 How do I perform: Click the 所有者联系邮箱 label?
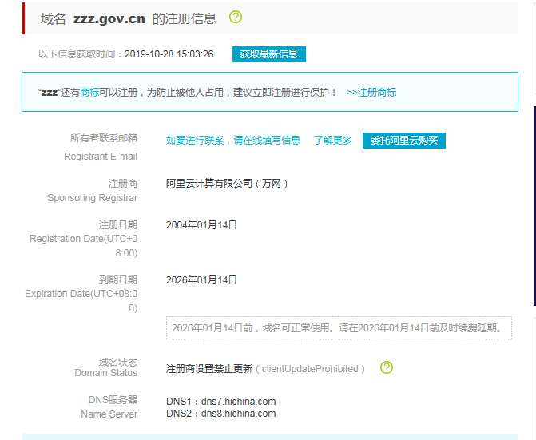104,137
